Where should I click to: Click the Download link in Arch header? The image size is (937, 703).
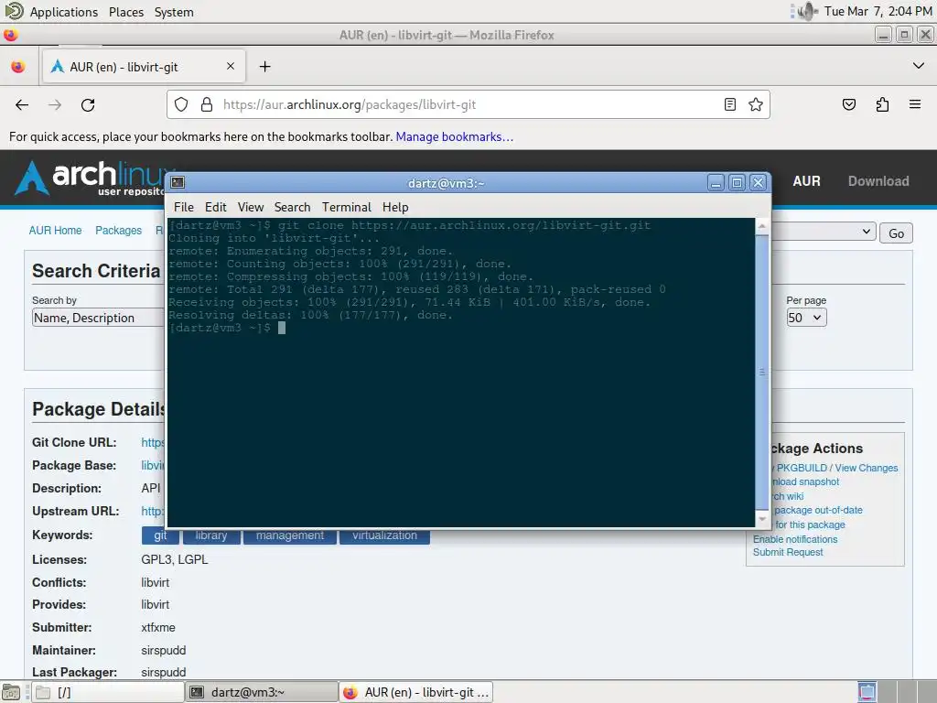pyautogui.click(x=878, y=181)
